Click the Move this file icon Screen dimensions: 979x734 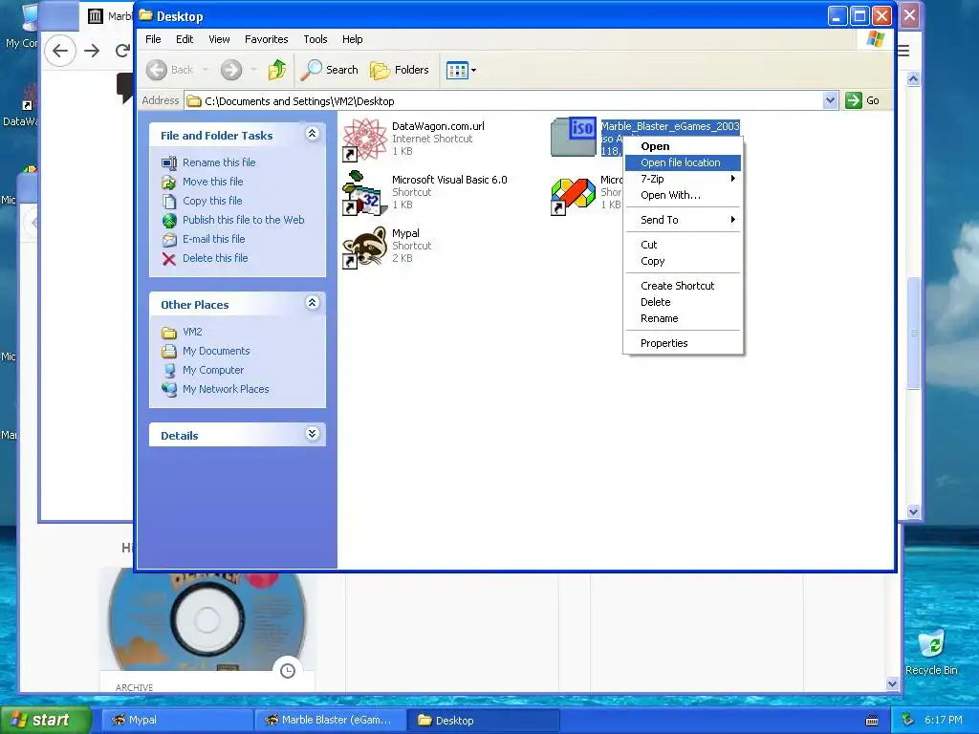tap(169, 183)
